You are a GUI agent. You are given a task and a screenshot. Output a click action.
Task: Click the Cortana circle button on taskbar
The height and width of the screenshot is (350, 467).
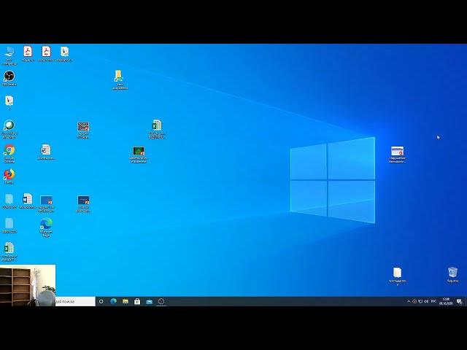(x=101, y=301)
